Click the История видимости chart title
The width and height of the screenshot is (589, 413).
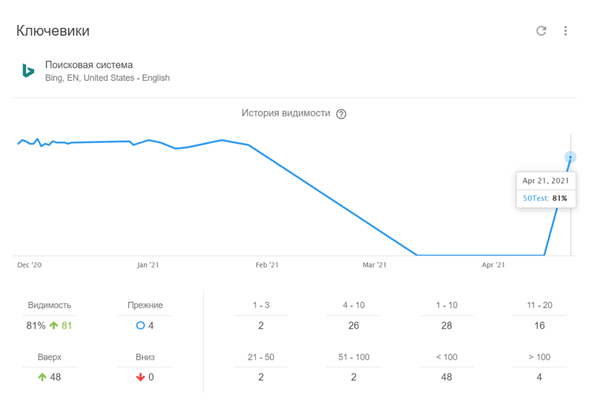285,113
